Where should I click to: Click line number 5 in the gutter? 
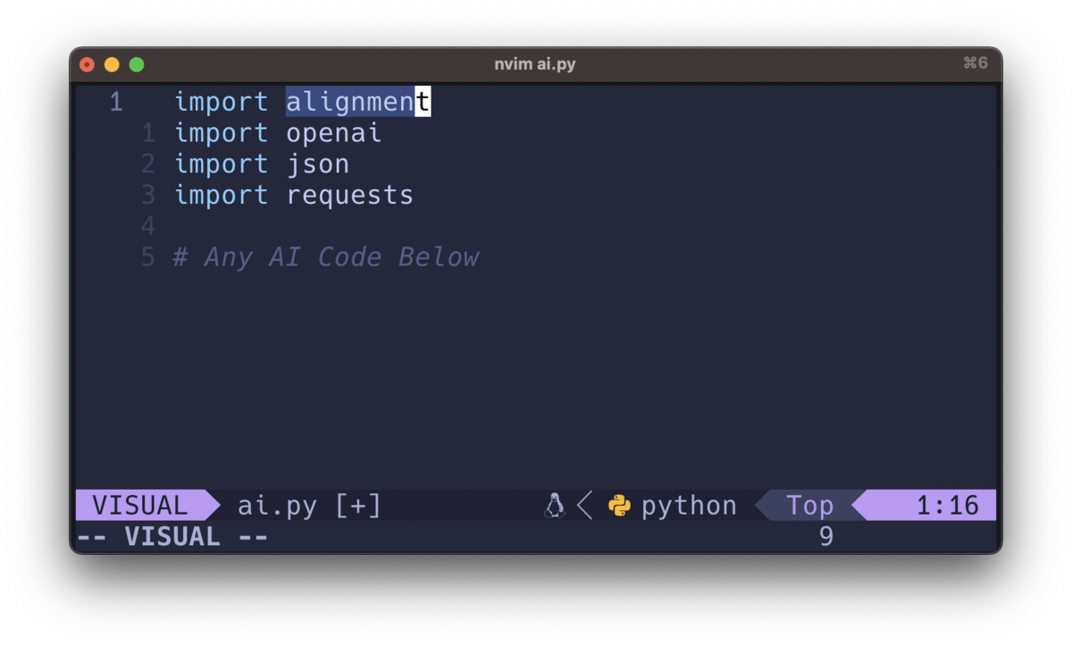pos(147,256)
